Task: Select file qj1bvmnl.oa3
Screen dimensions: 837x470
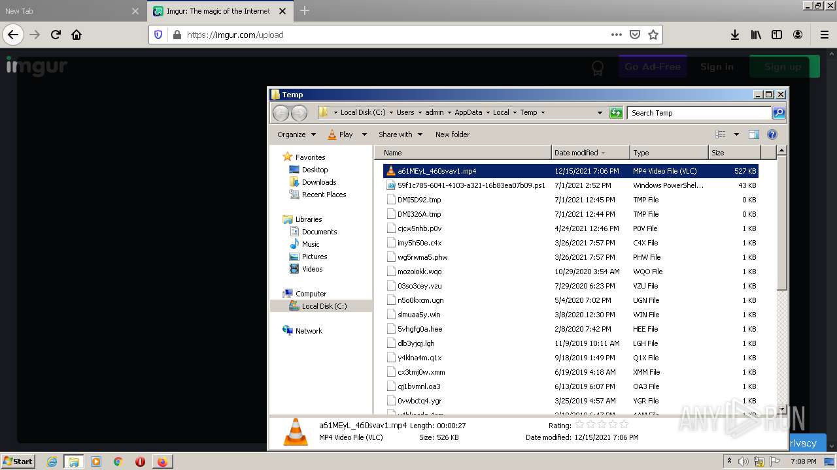Action: [570, 386]
